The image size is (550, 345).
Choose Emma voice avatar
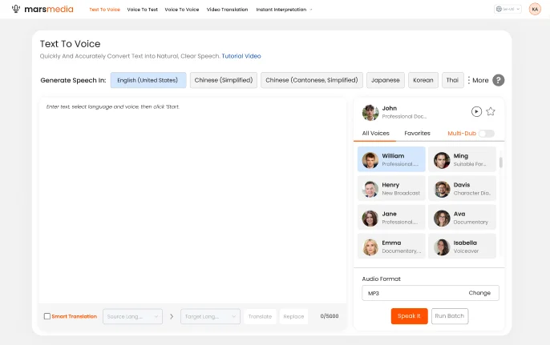(x=370, y=247)
